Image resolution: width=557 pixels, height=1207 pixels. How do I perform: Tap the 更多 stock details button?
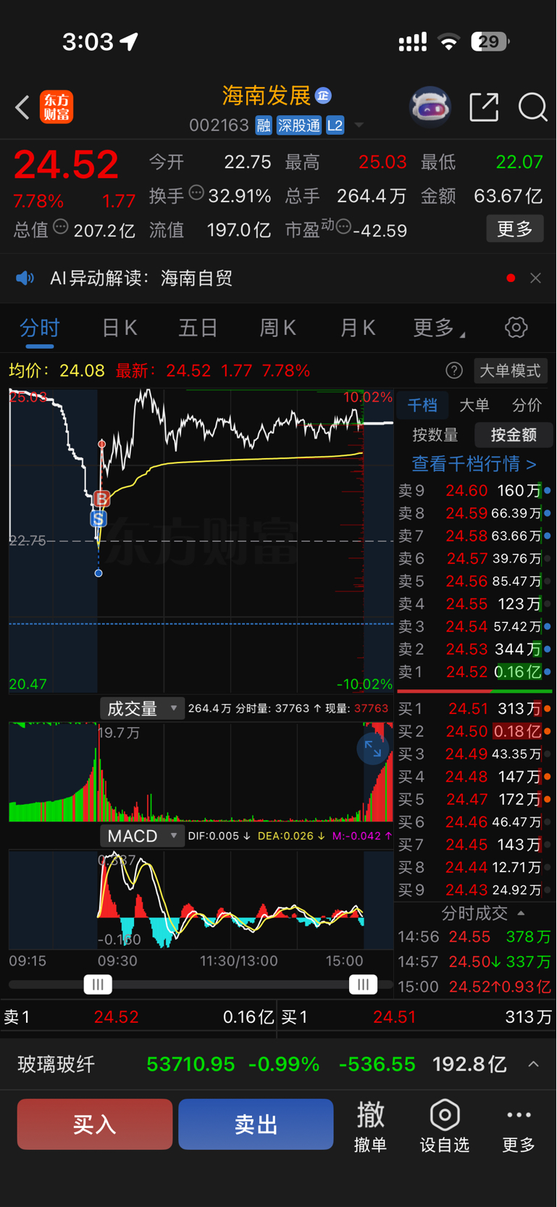[x=515, y=229]
